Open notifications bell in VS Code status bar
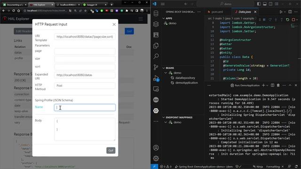Image resolution: width=301 pixels, height=169 pixels. [x=296, y=167]
